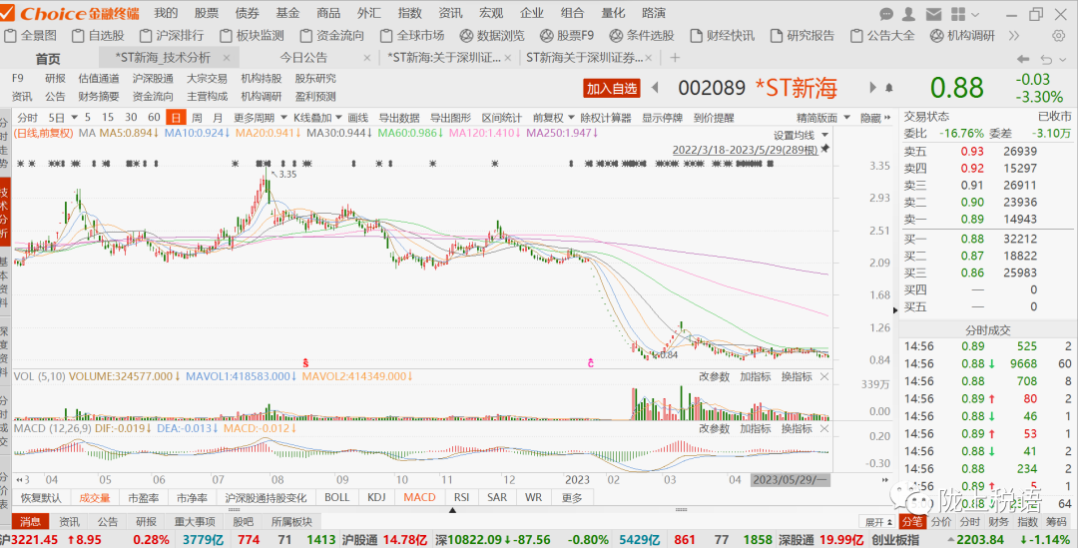Open the 股票 menu

(x=207, y=13)
